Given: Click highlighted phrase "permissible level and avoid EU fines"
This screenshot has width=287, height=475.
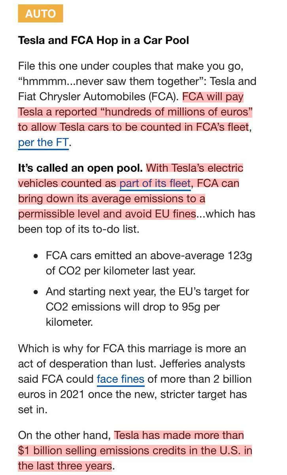Looking at the screenshot, I should tap(107, 214).
